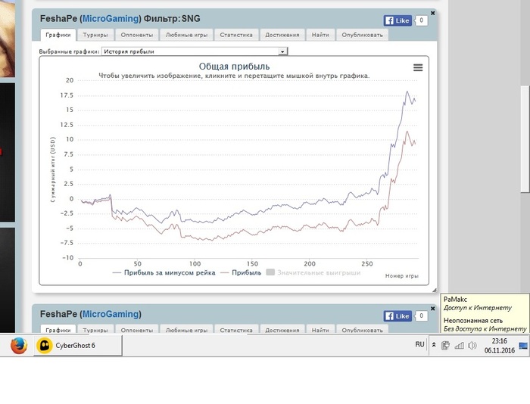Select Статистика tab in lower FeshaPe panel
The height and width of the screenshot is (404, 530).
tap(236, 329)
